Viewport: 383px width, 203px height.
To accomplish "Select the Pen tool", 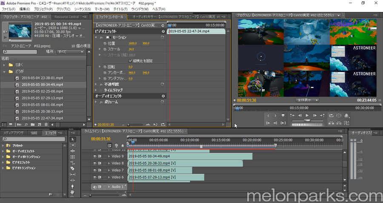I will coord(72,186).
